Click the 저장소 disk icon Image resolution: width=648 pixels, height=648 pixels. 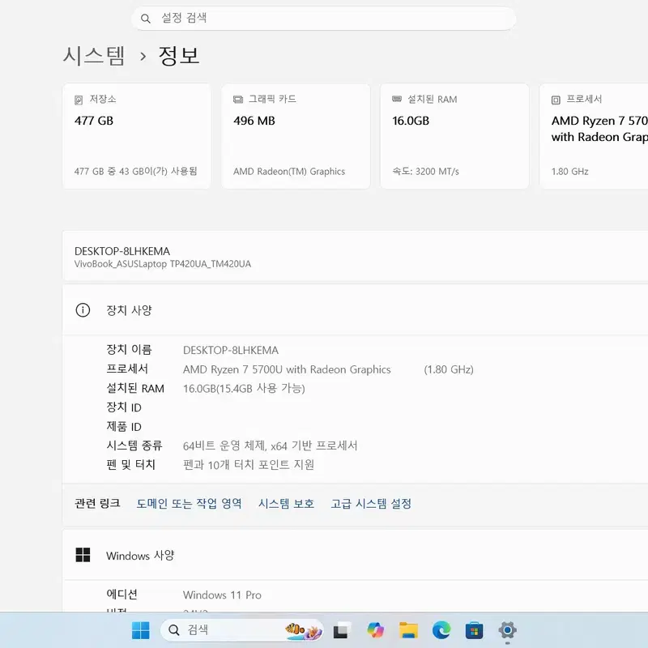point(79,100)
